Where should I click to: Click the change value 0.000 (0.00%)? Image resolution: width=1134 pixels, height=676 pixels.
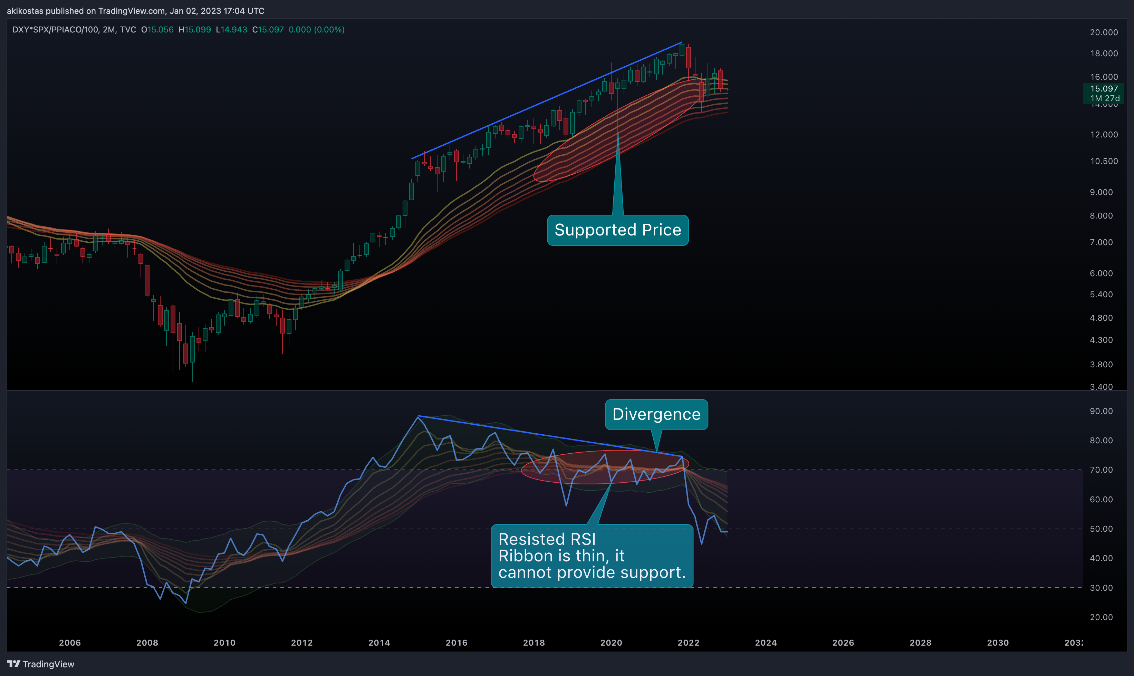(317, 30)
